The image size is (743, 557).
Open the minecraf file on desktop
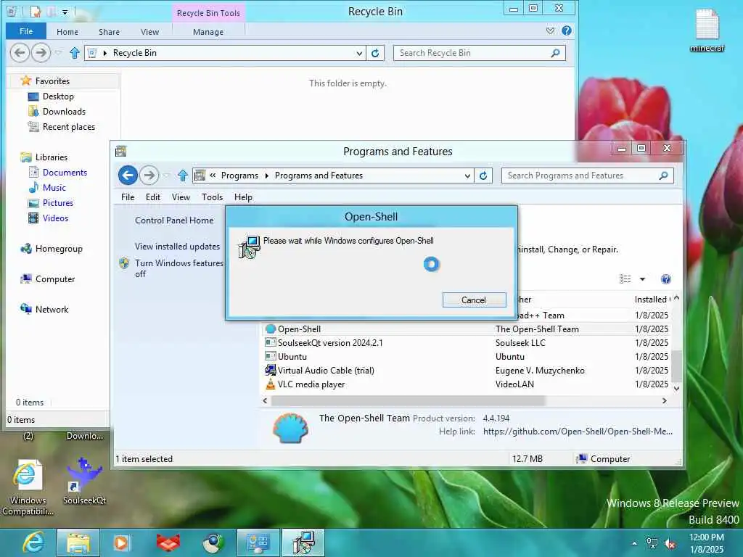tap(707, 30)
